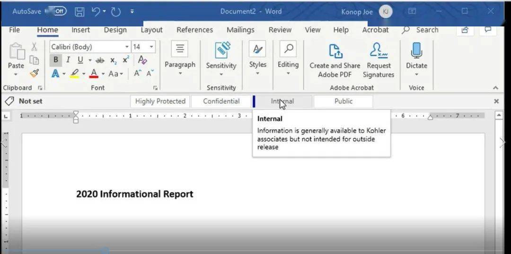Image resolution: width=511 pixels, height=254 pixels.
Task: Click the Text Effects blue A icon
Action: click(55, 74)
